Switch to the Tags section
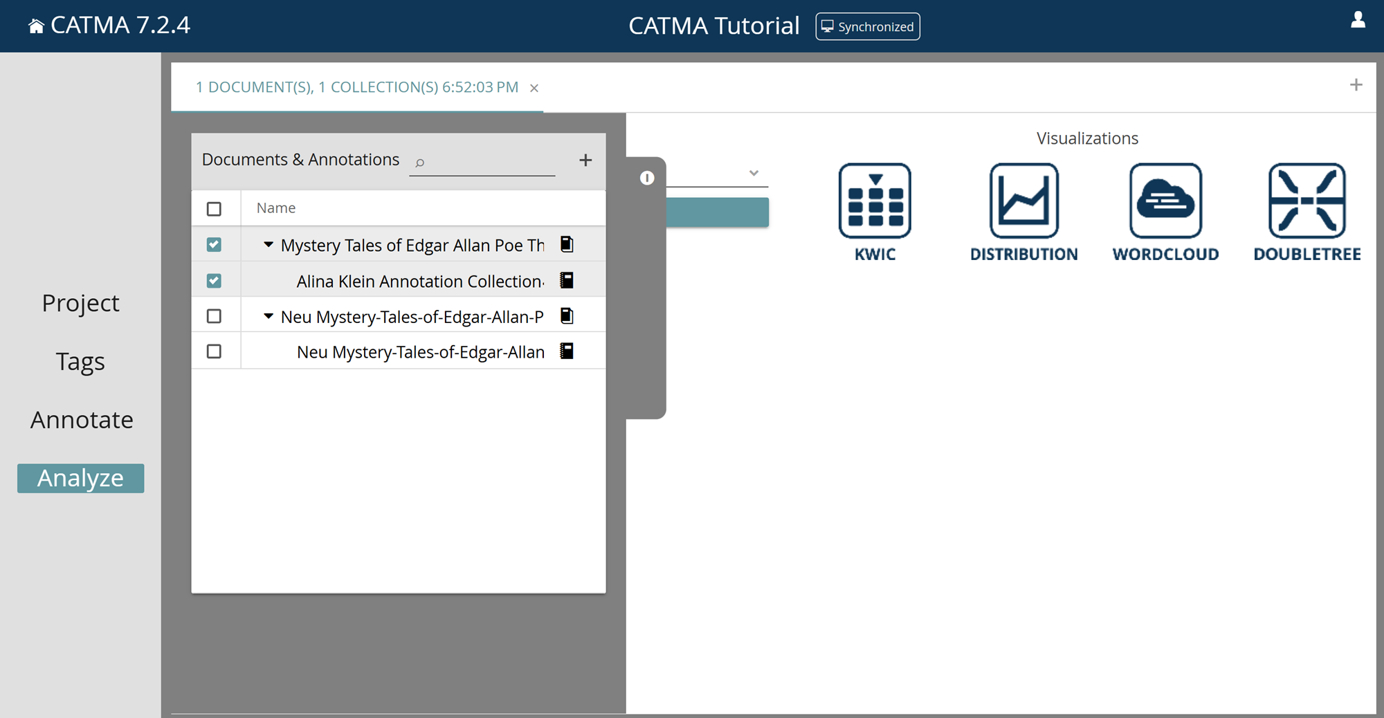Image resolution: width=1384 pixels, height=718 pixels. [x=80, y=361]
